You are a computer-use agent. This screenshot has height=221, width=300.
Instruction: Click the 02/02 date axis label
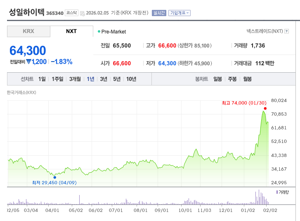[270, 210]
